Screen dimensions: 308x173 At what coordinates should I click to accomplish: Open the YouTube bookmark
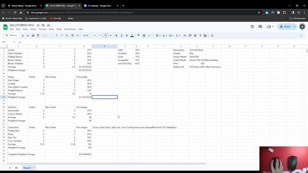tap(56, 18)
